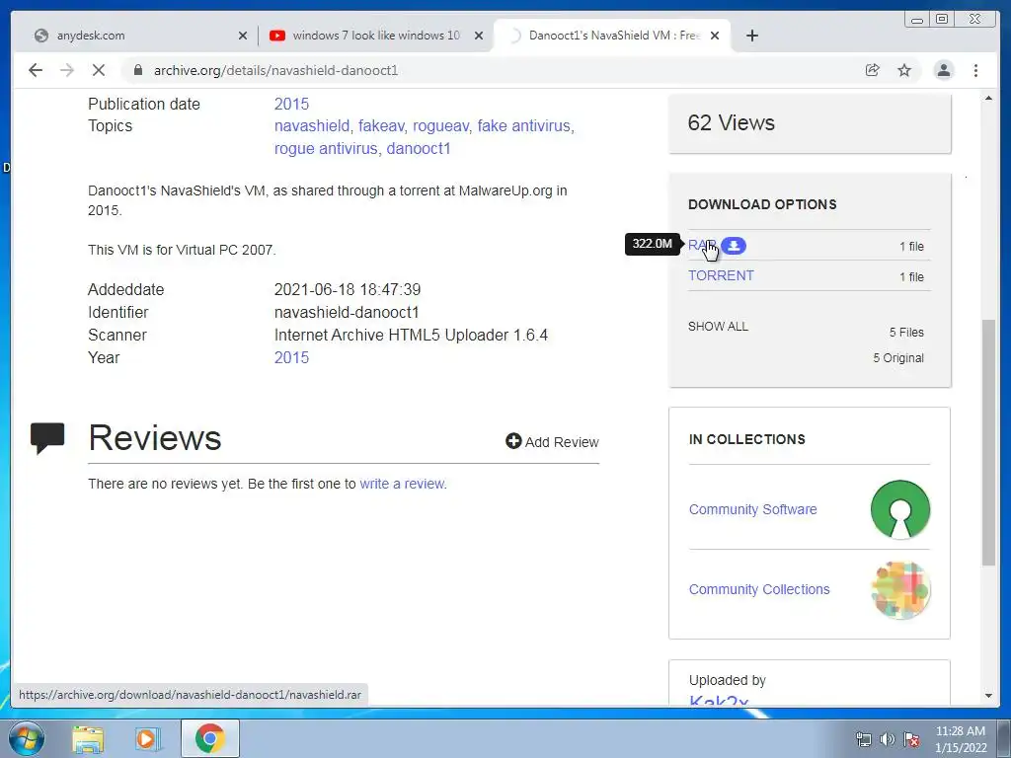View site info via the padlock icon
Screen dimensions: 1011x758
click(x=137, y=70)
